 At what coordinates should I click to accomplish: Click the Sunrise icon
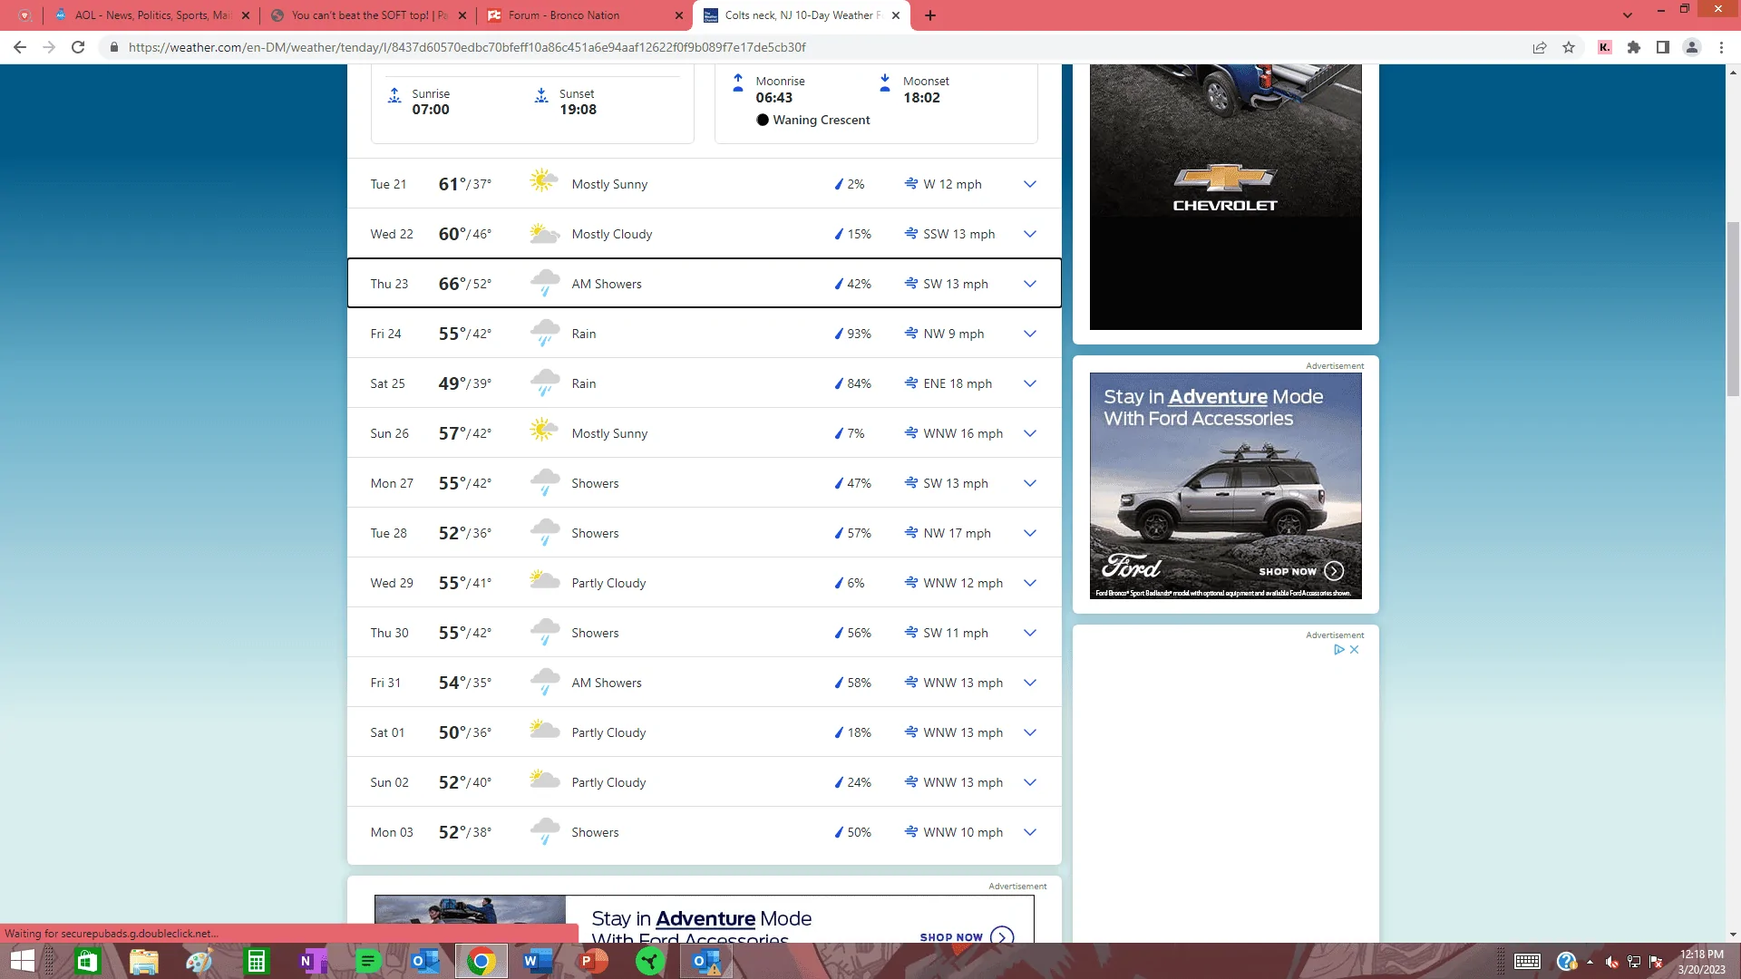pyautogui.click(x=394, y=95)
